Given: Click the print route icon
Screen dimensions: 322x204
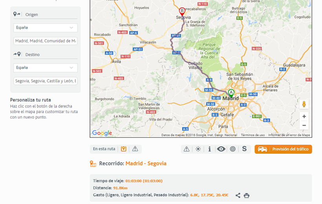Looking at the screenshot, I should [x=247, y=195].
